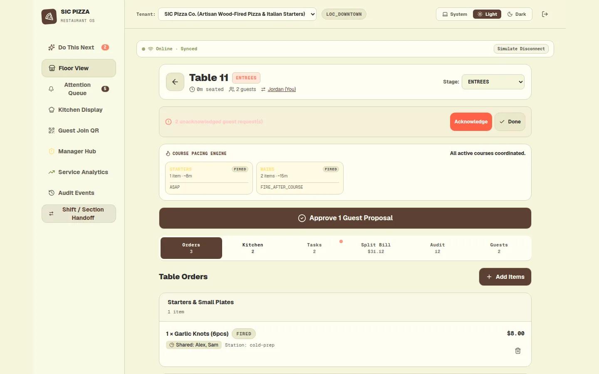Open the Orders tab
599x374 pixels.
click(x=191, y=248)
